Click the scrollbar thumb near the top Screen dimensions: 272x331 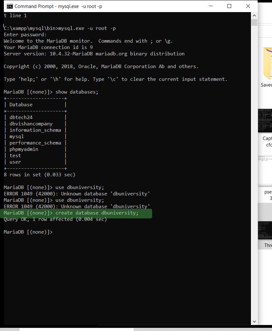pyautogui.click(x=254, y=22)
